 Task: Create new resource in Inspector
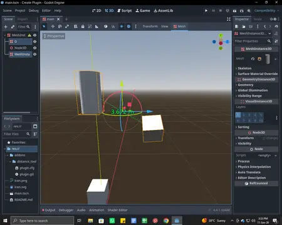coord(236,26)
